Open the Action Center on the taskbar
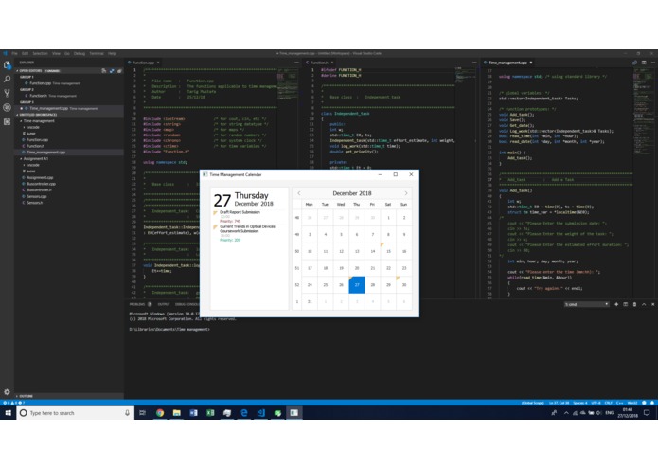This screenshot has width=658, height=468. 647,413
